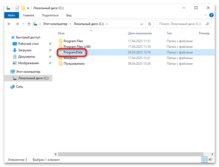Click date 17.04.2025 11:31 cell
Image resolution: width=219 pixels, height=167 pixels.
click(139, 41)
